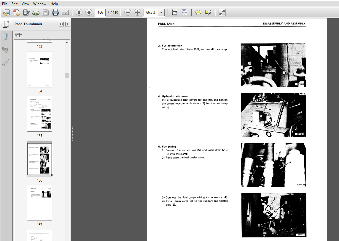Open the Edit menu
The height and width of the screenshot is (241, 339).
click(x=15, y=4)
